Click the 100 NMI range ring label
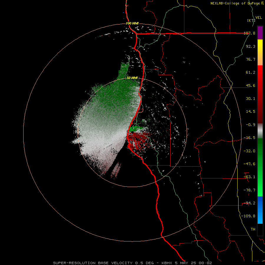 (132, 23)
